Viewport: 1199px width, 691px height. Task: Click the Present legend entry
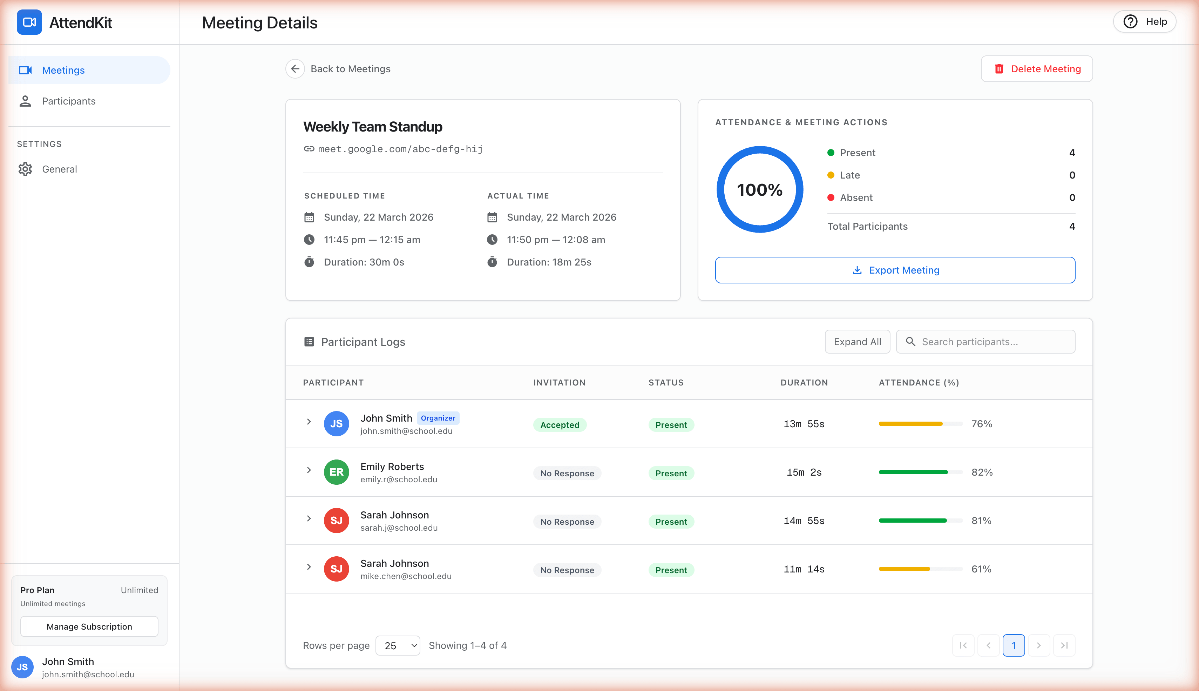[951, 153]
